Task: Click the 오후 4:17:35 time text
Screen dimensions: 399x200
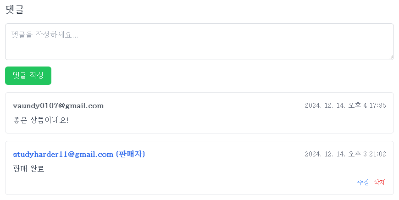Action: 367,106
